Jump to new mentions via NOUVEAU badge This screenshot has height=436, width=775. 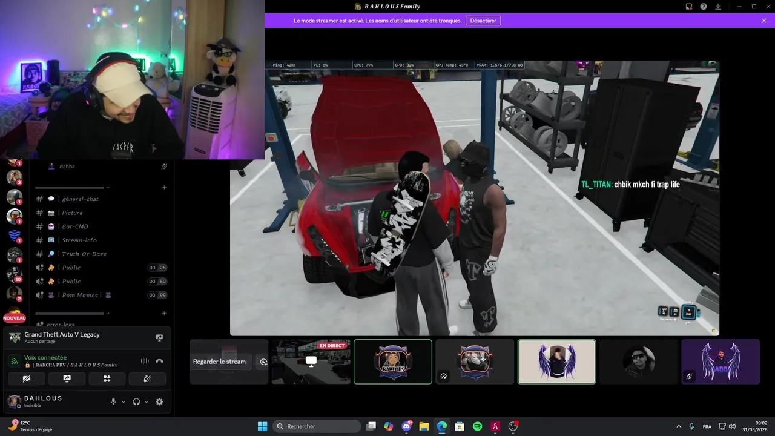coord(15,318)
